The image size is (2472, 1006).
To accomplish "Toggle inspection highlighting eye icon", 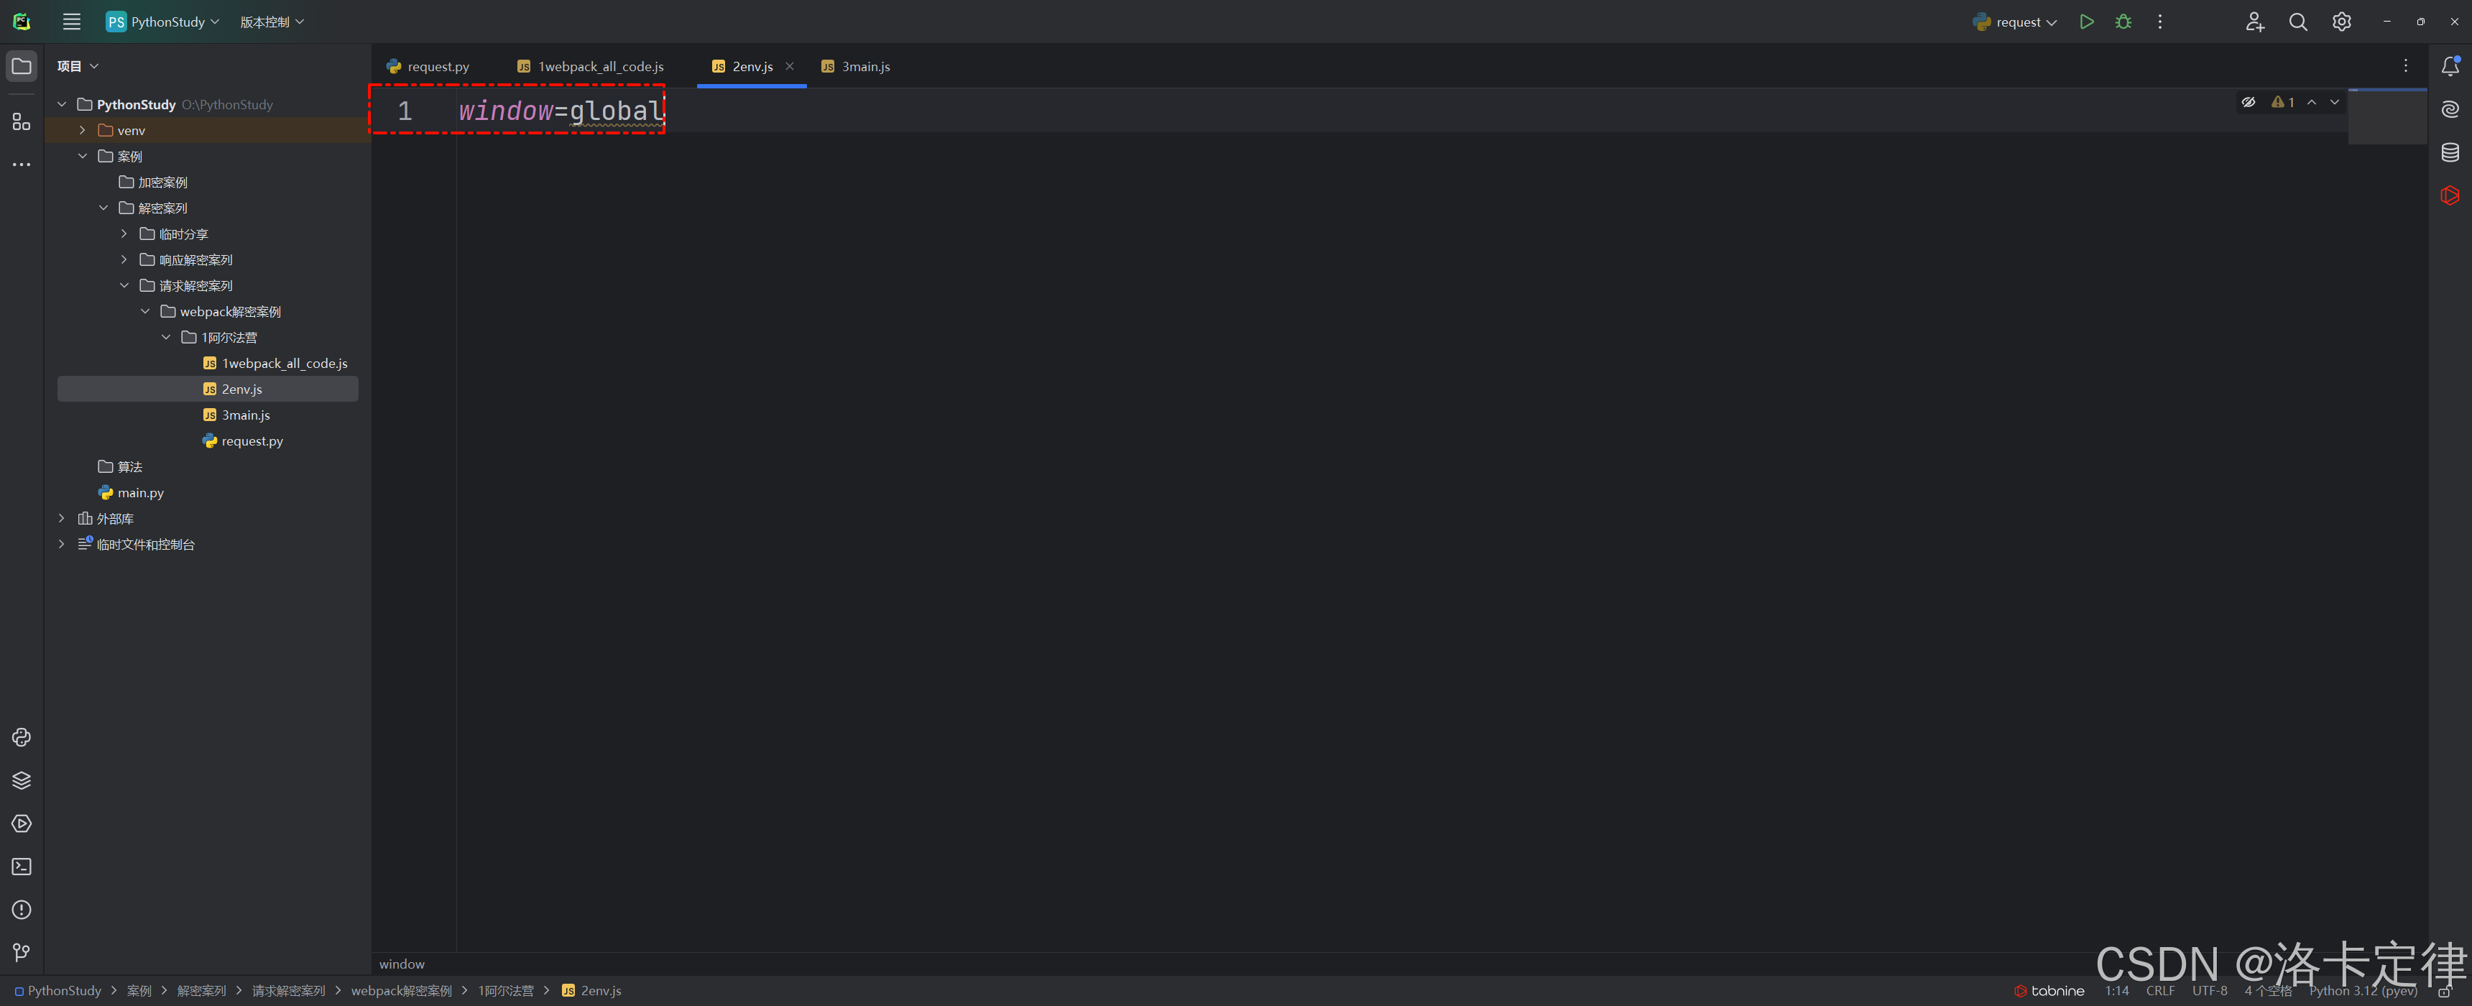I will (x=2249, y=102).
